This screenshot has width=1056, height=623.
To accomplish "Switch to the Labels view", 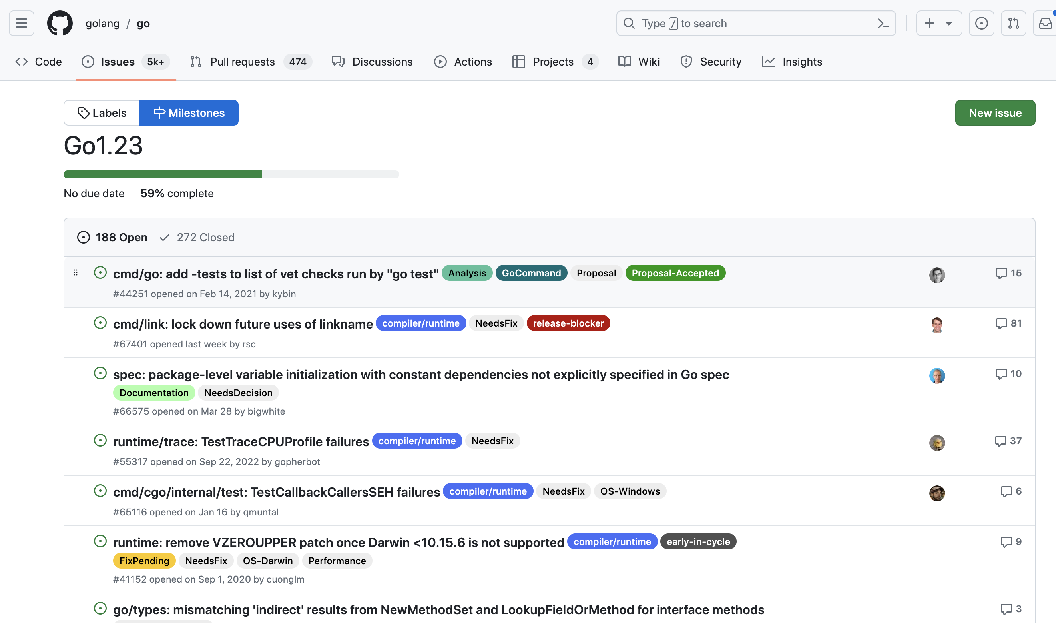I will (x=102, y=113).
